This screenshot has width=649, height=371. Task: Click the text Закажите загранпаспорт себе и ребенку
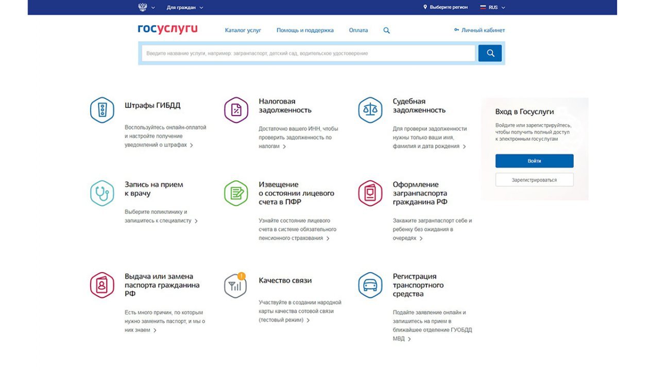click(432, 225)
